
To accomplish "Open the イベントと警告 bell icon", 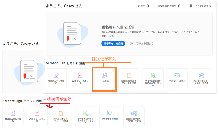I will (191, 6).
